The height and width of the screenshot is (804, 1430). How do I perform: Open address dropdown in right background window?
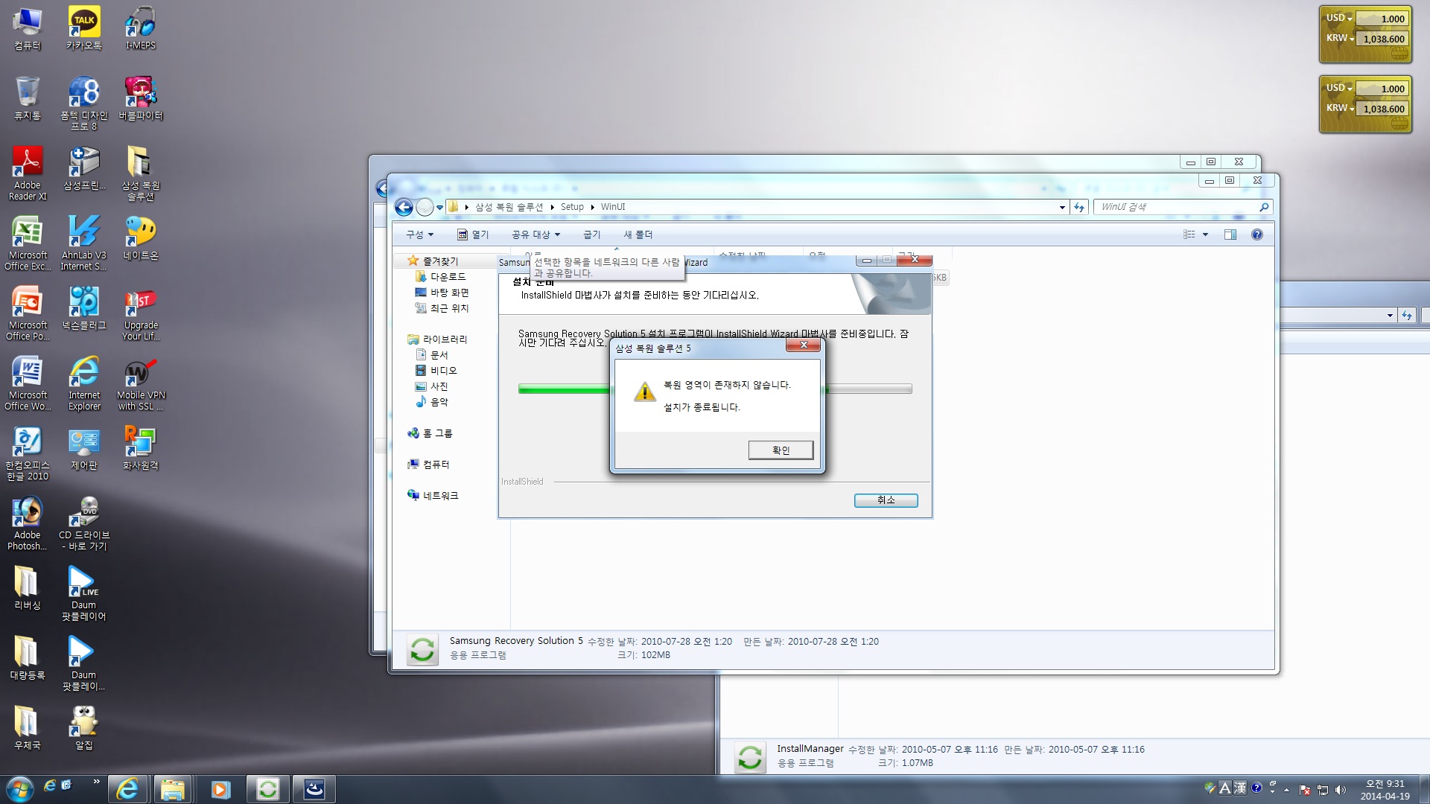1390,316
